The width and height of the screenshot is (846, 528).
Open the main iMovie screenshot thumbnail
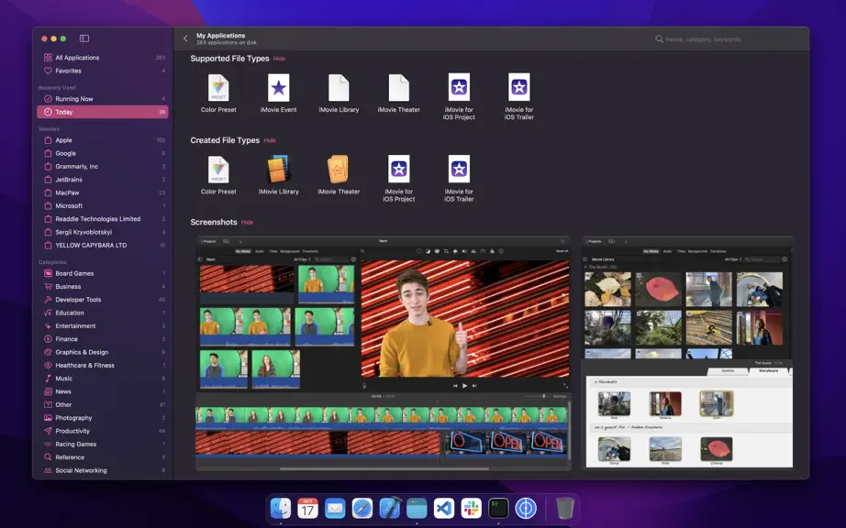tap(383, 354)
